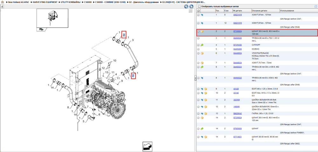Viewport: 318px width, 152px height.
Task: Go to the home page icon
Action: (x=2, y=2)
